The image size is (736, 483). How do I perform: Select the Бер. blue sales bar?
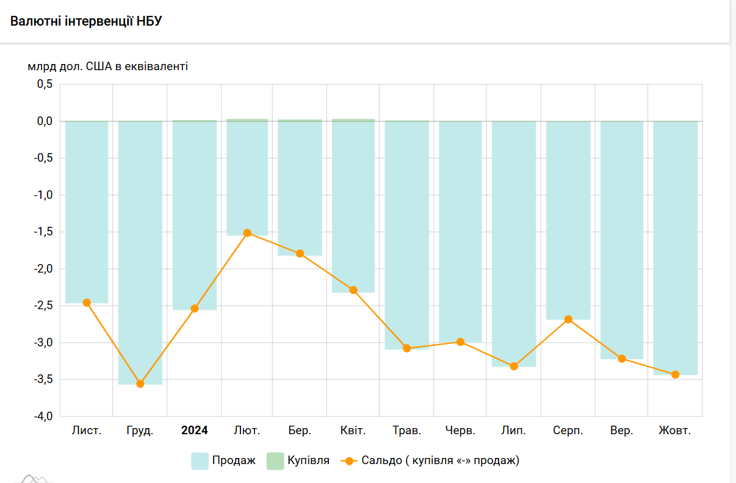[300, 188]
